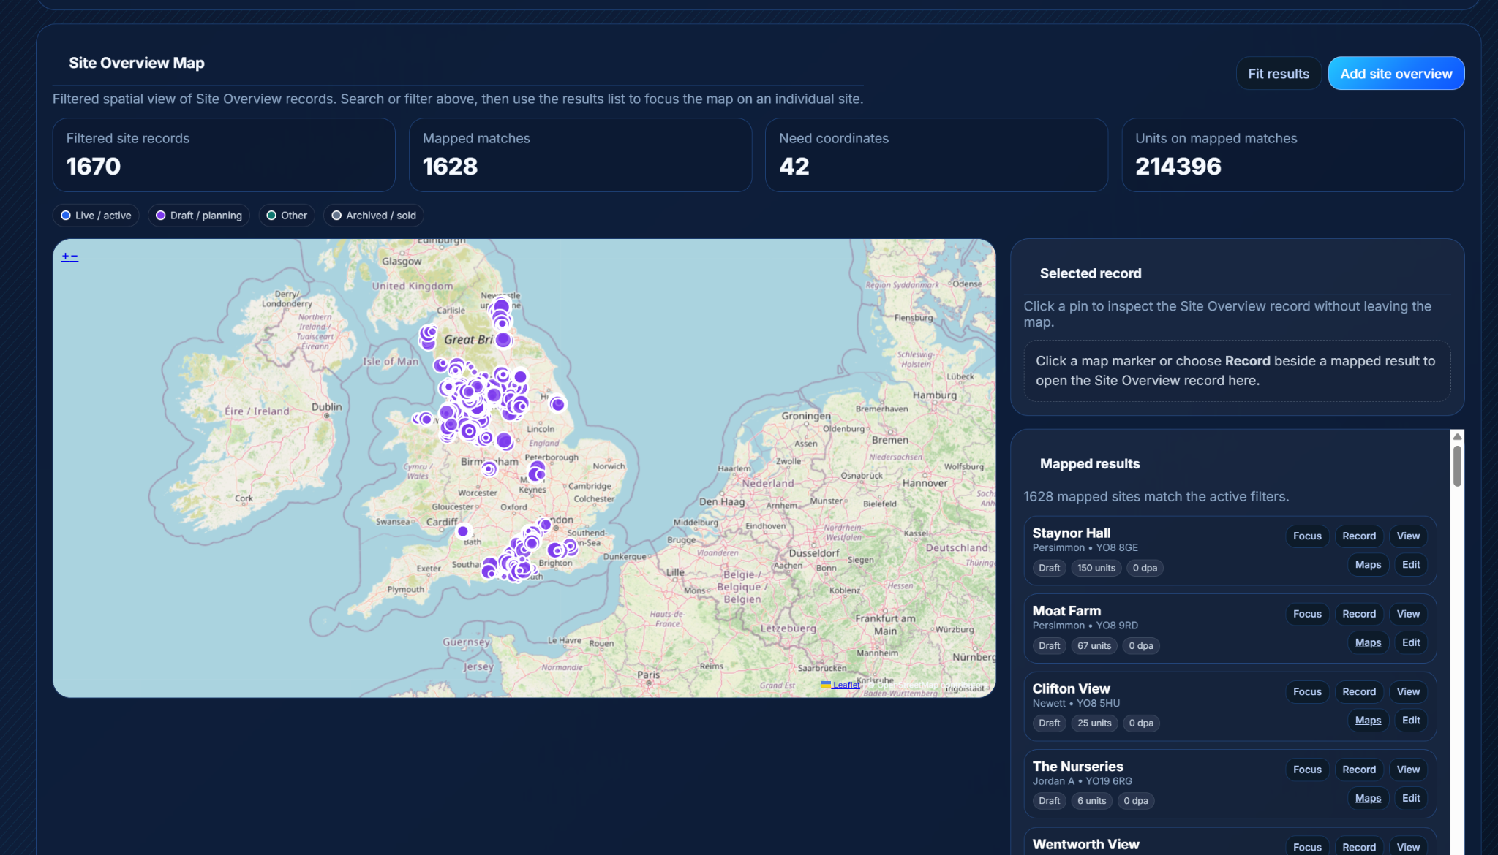Click the mapped results scrollbar thumb
Viewport: 1498px width, 855px height.
[x=1457, y=466]
